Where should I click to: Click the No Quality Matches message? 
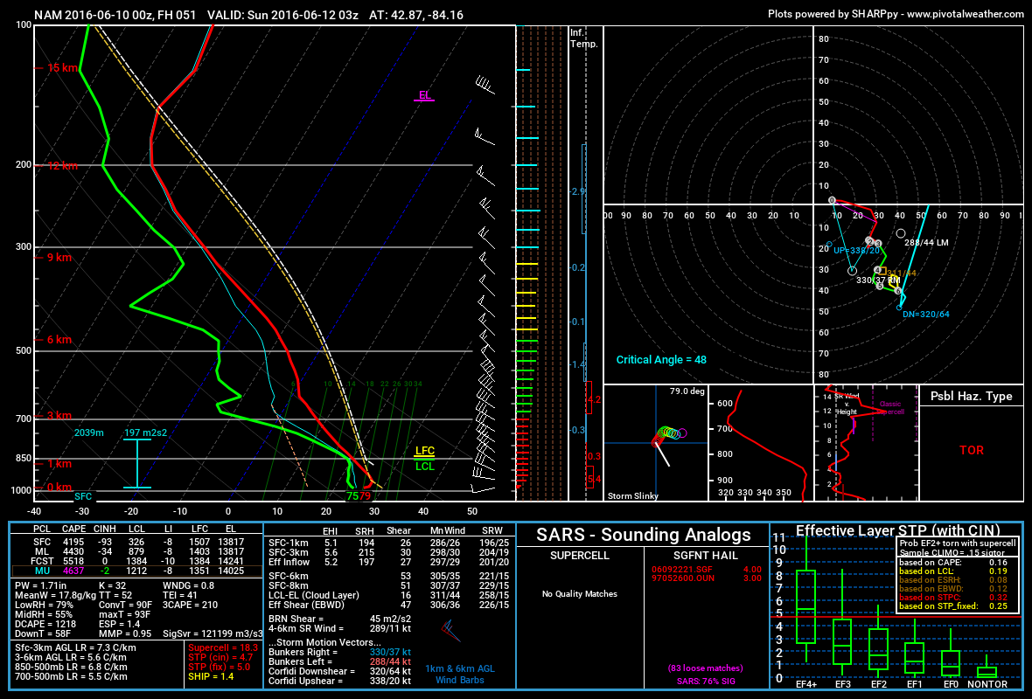(579, 594)
